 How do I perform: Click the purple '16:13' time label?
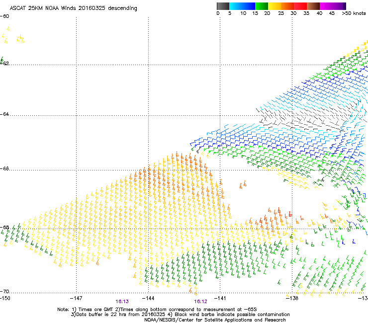122,302
